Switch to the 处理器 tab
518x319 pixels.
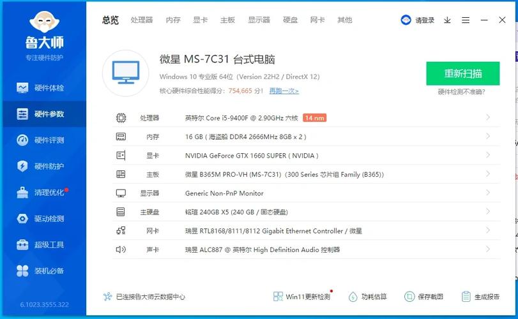tap(142, 20)
